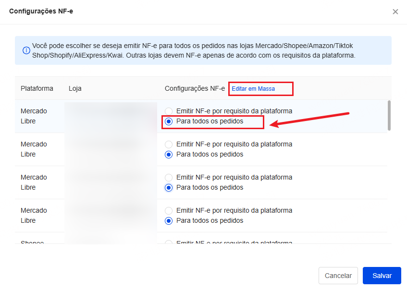The height and width of the screenshot is (290, 407).
Task: Click the Cancelar button
Action: click(x=338, y=276)
